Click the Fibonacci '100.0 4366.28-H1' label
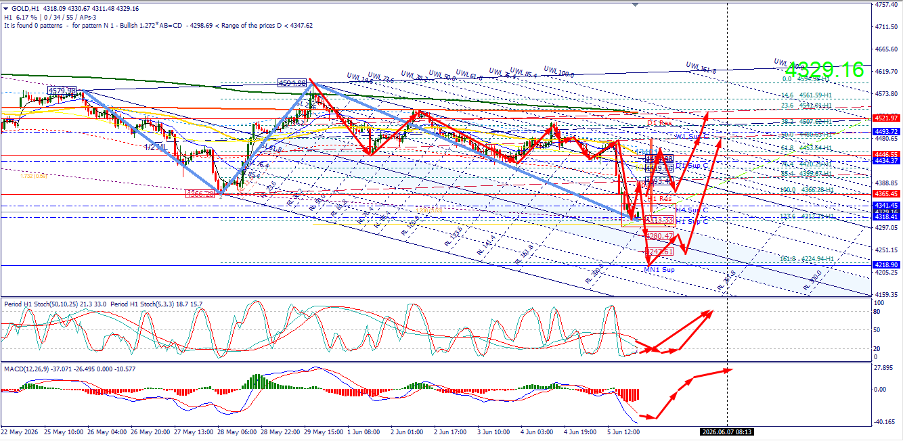 (807, 190)
